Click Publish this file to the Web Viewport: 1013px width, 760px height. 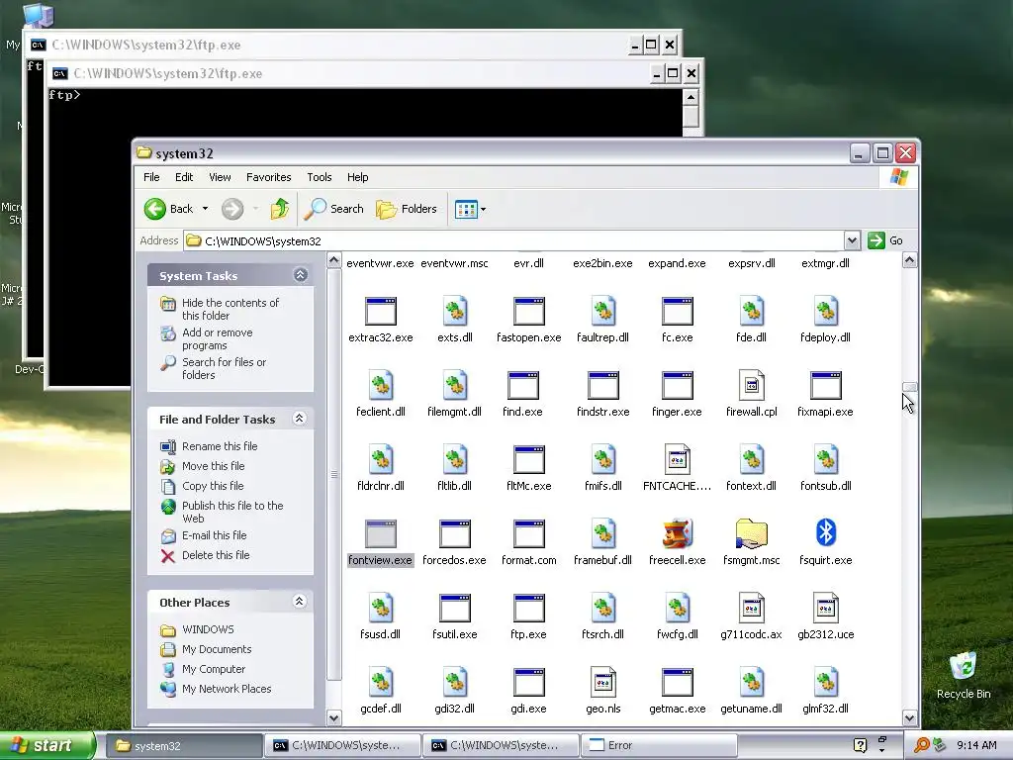click(231, 512)
